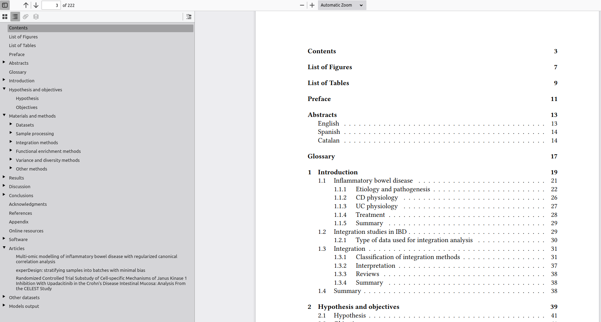Follow the List of Figures contents link
601x322 pixels.
pyautogui.click(x=330, y=67)
